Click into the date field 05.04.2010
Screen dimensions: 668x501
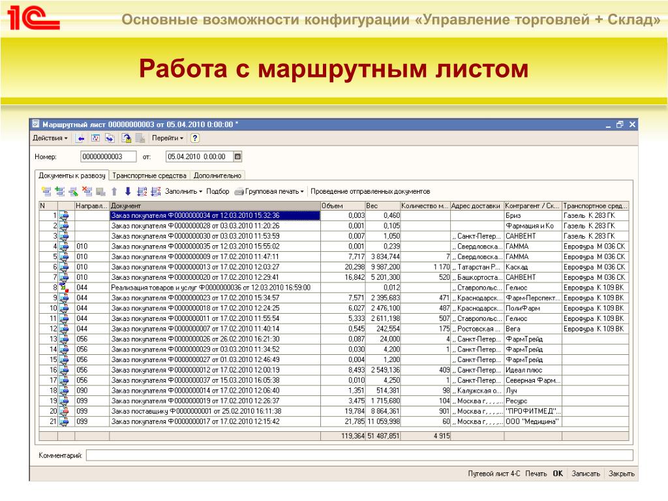[x=200, y=157]
